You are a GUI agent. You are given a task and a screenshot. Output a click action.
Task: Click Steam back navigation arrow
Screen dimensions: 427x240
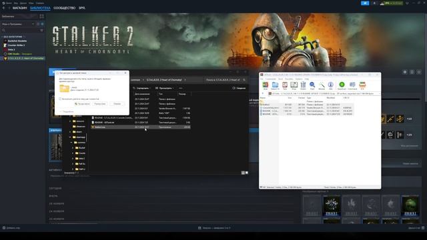(3, 8)
